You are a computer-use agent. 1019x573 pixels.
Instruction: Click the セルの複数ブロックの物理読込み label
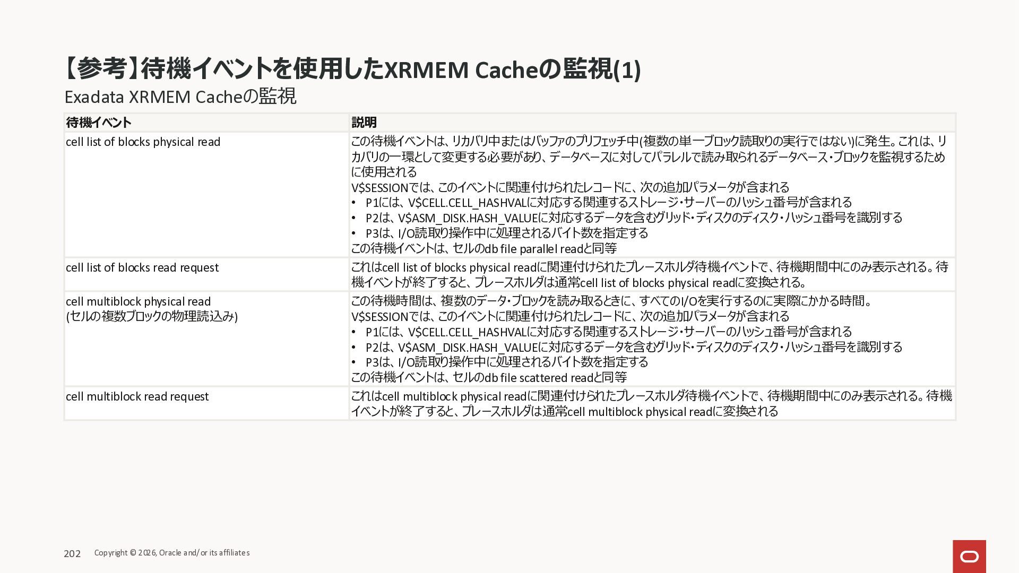(152, 316)
